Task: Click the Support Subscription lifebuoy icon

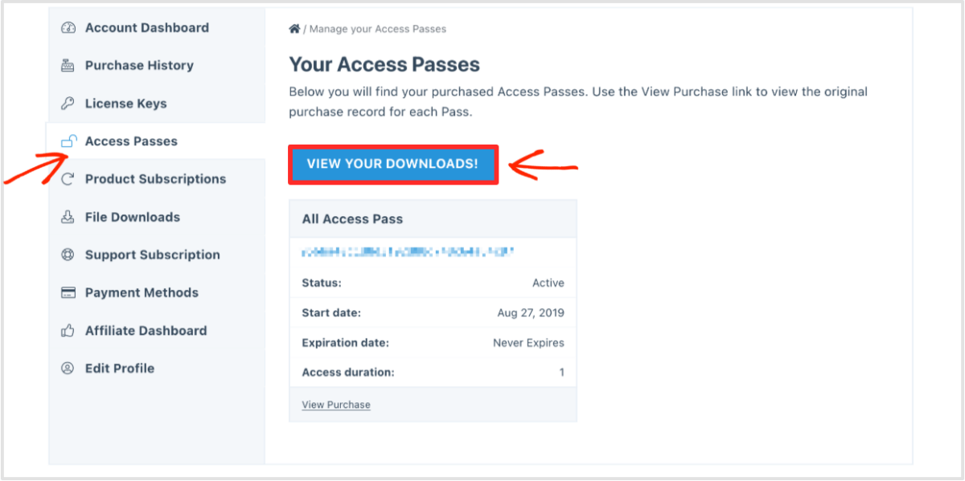Action: coord(68,255)
